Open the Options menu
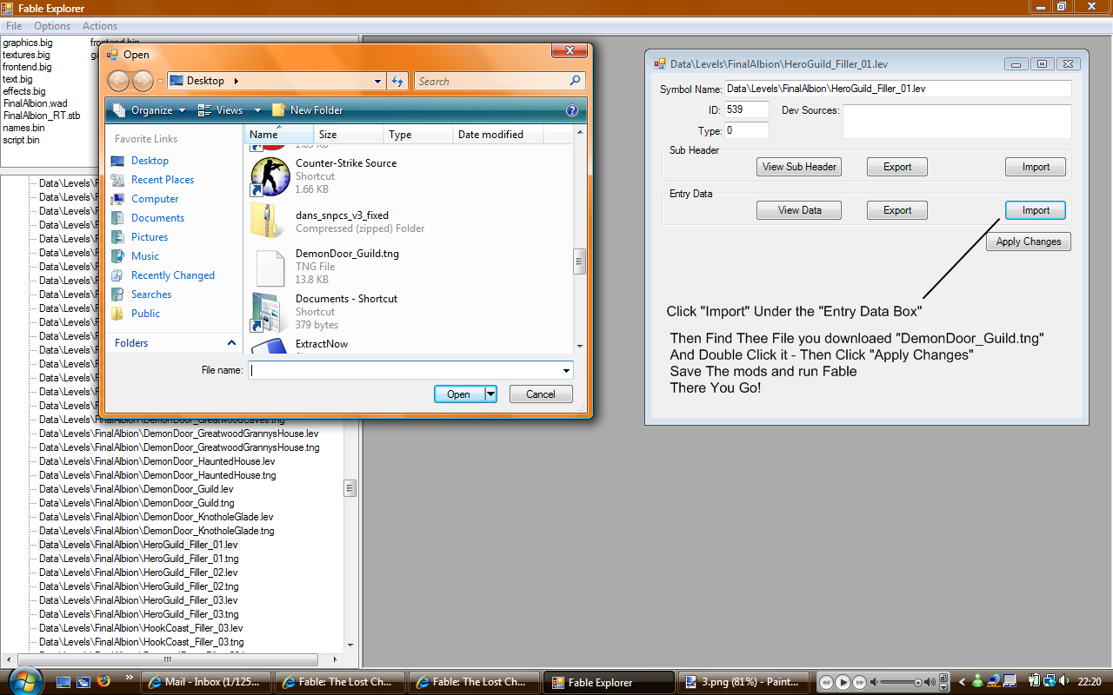The width and height of the screenshot is (1113, 695). pos(52,26)
